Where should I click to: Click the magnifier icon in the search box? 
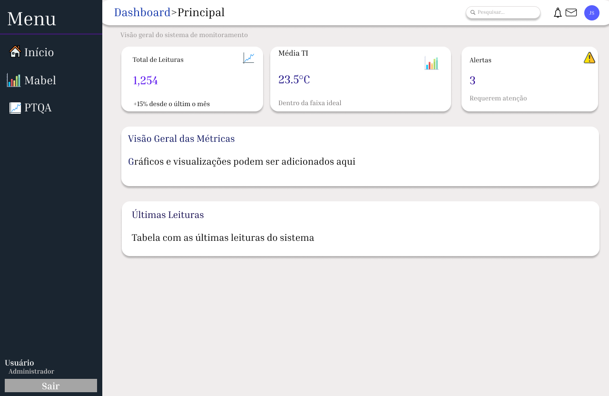473,12
